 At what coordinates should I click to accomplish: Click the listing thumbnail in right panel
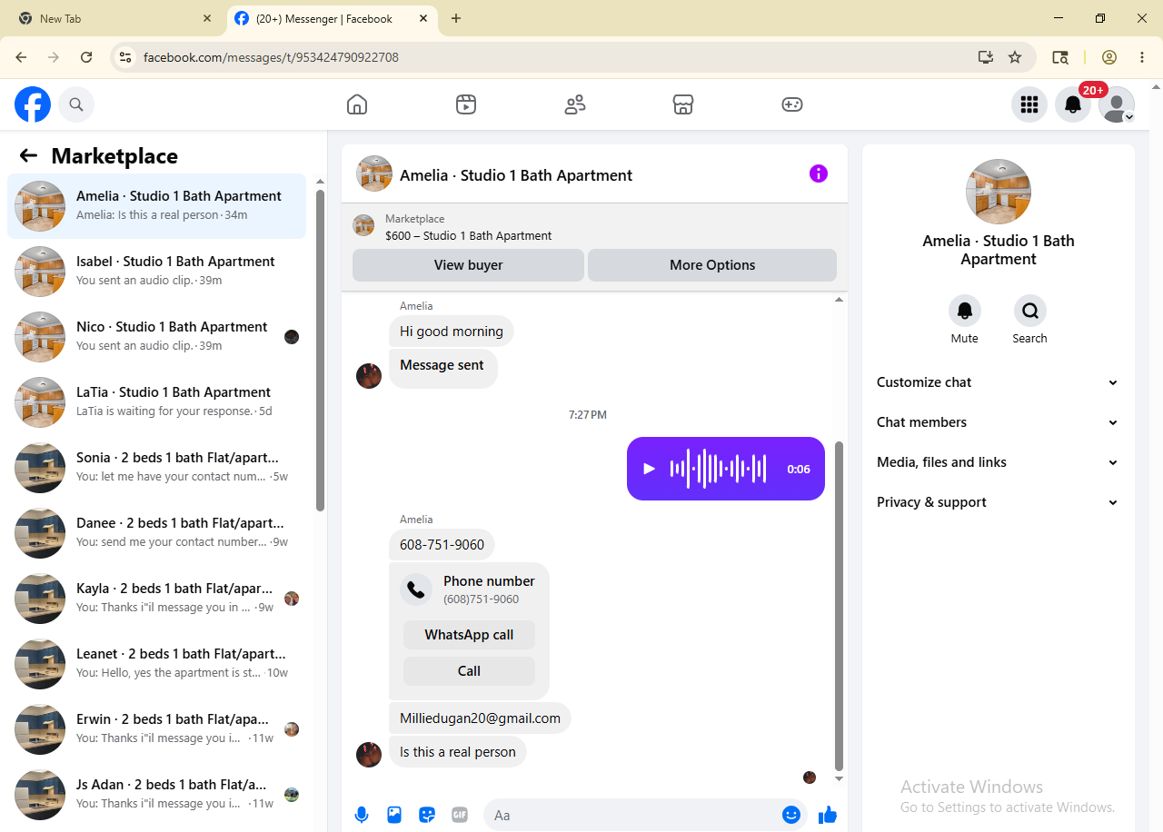[999, 192]
